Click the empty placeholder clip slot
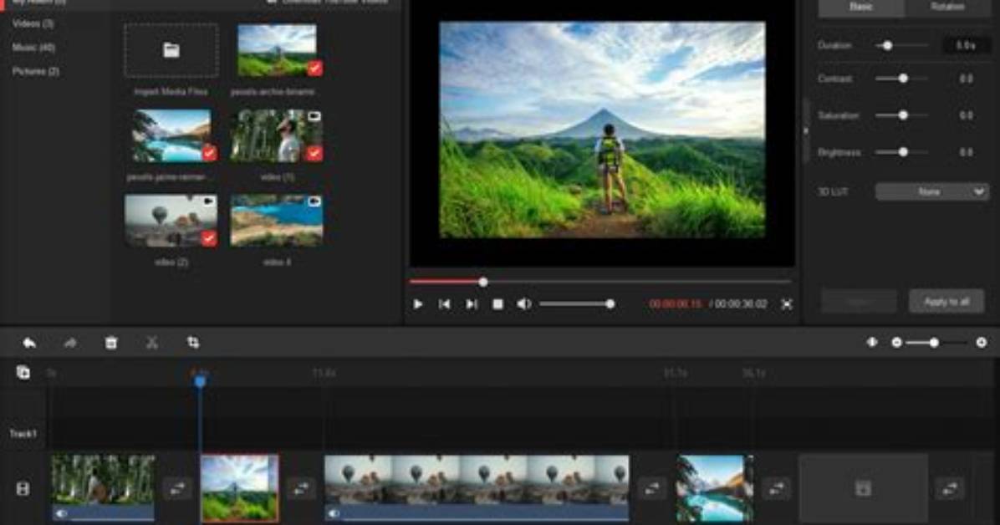Viewport: 1000px width, 525px height. 863,489
